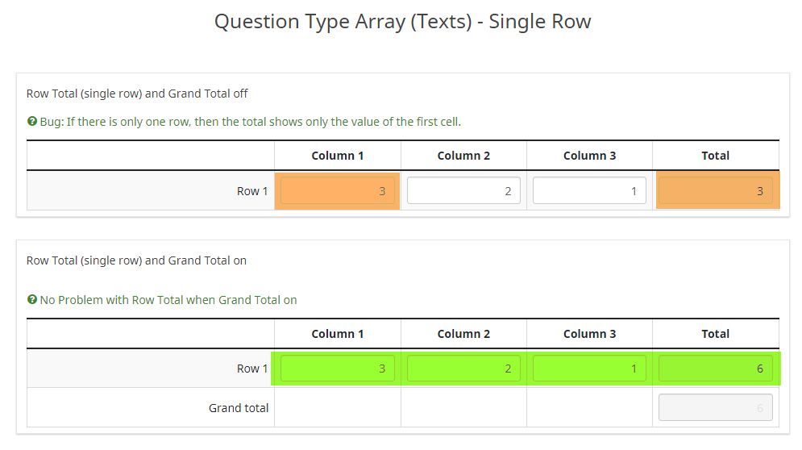This screenshot has height=450, width=802.
Task: Select the first table's Column 3 input
Action: coord(589,191)
